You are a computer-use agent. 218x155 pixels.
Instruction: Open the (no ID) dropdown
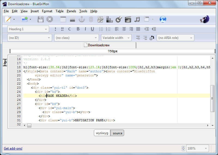tap(30, 38)
